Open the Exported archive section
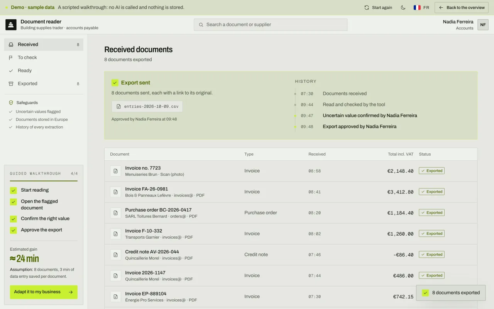Viewport: 494px width, 309px height. (x=44, y=84)
